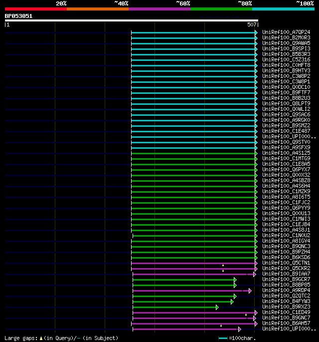Click the green alignment bar for B9GCR7
319x342 pixels.
tap(183, 280)
